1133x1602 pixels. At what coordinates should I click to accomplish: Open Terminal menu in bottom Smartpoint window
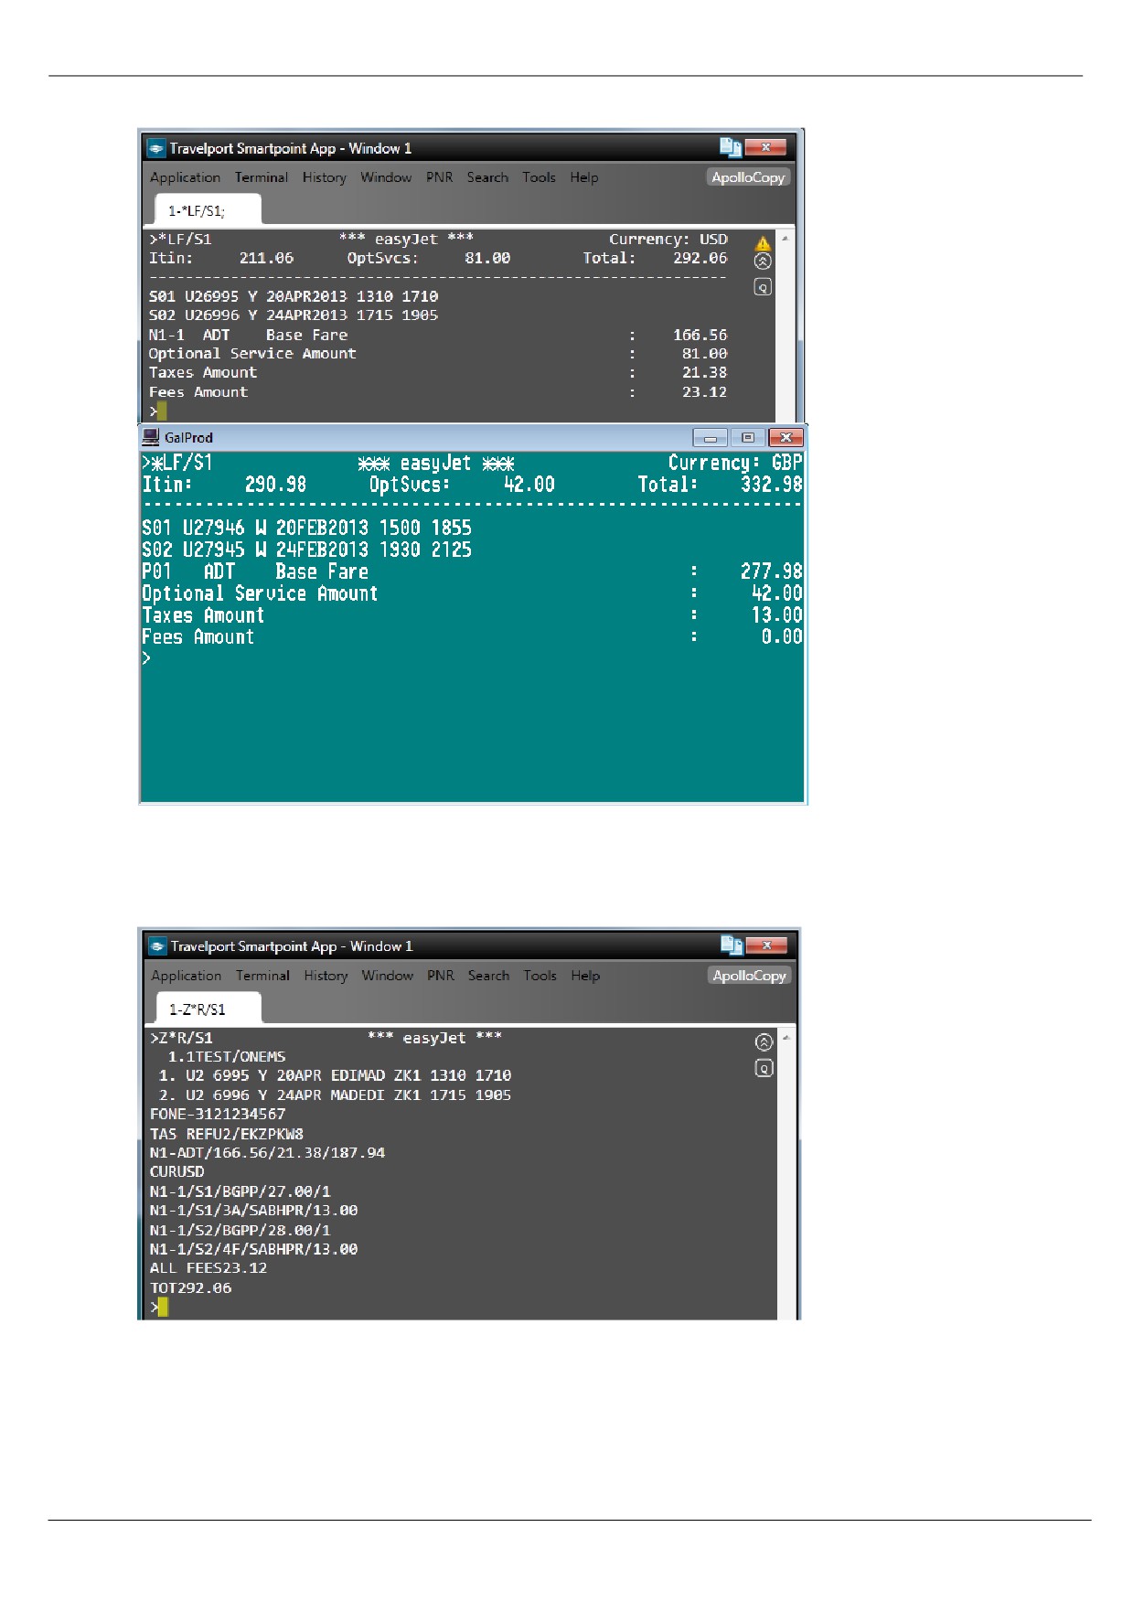pyautogui.click(x=262, y=976)
